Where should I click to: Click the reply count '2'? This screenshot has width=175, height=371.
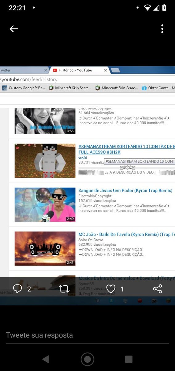29,289
